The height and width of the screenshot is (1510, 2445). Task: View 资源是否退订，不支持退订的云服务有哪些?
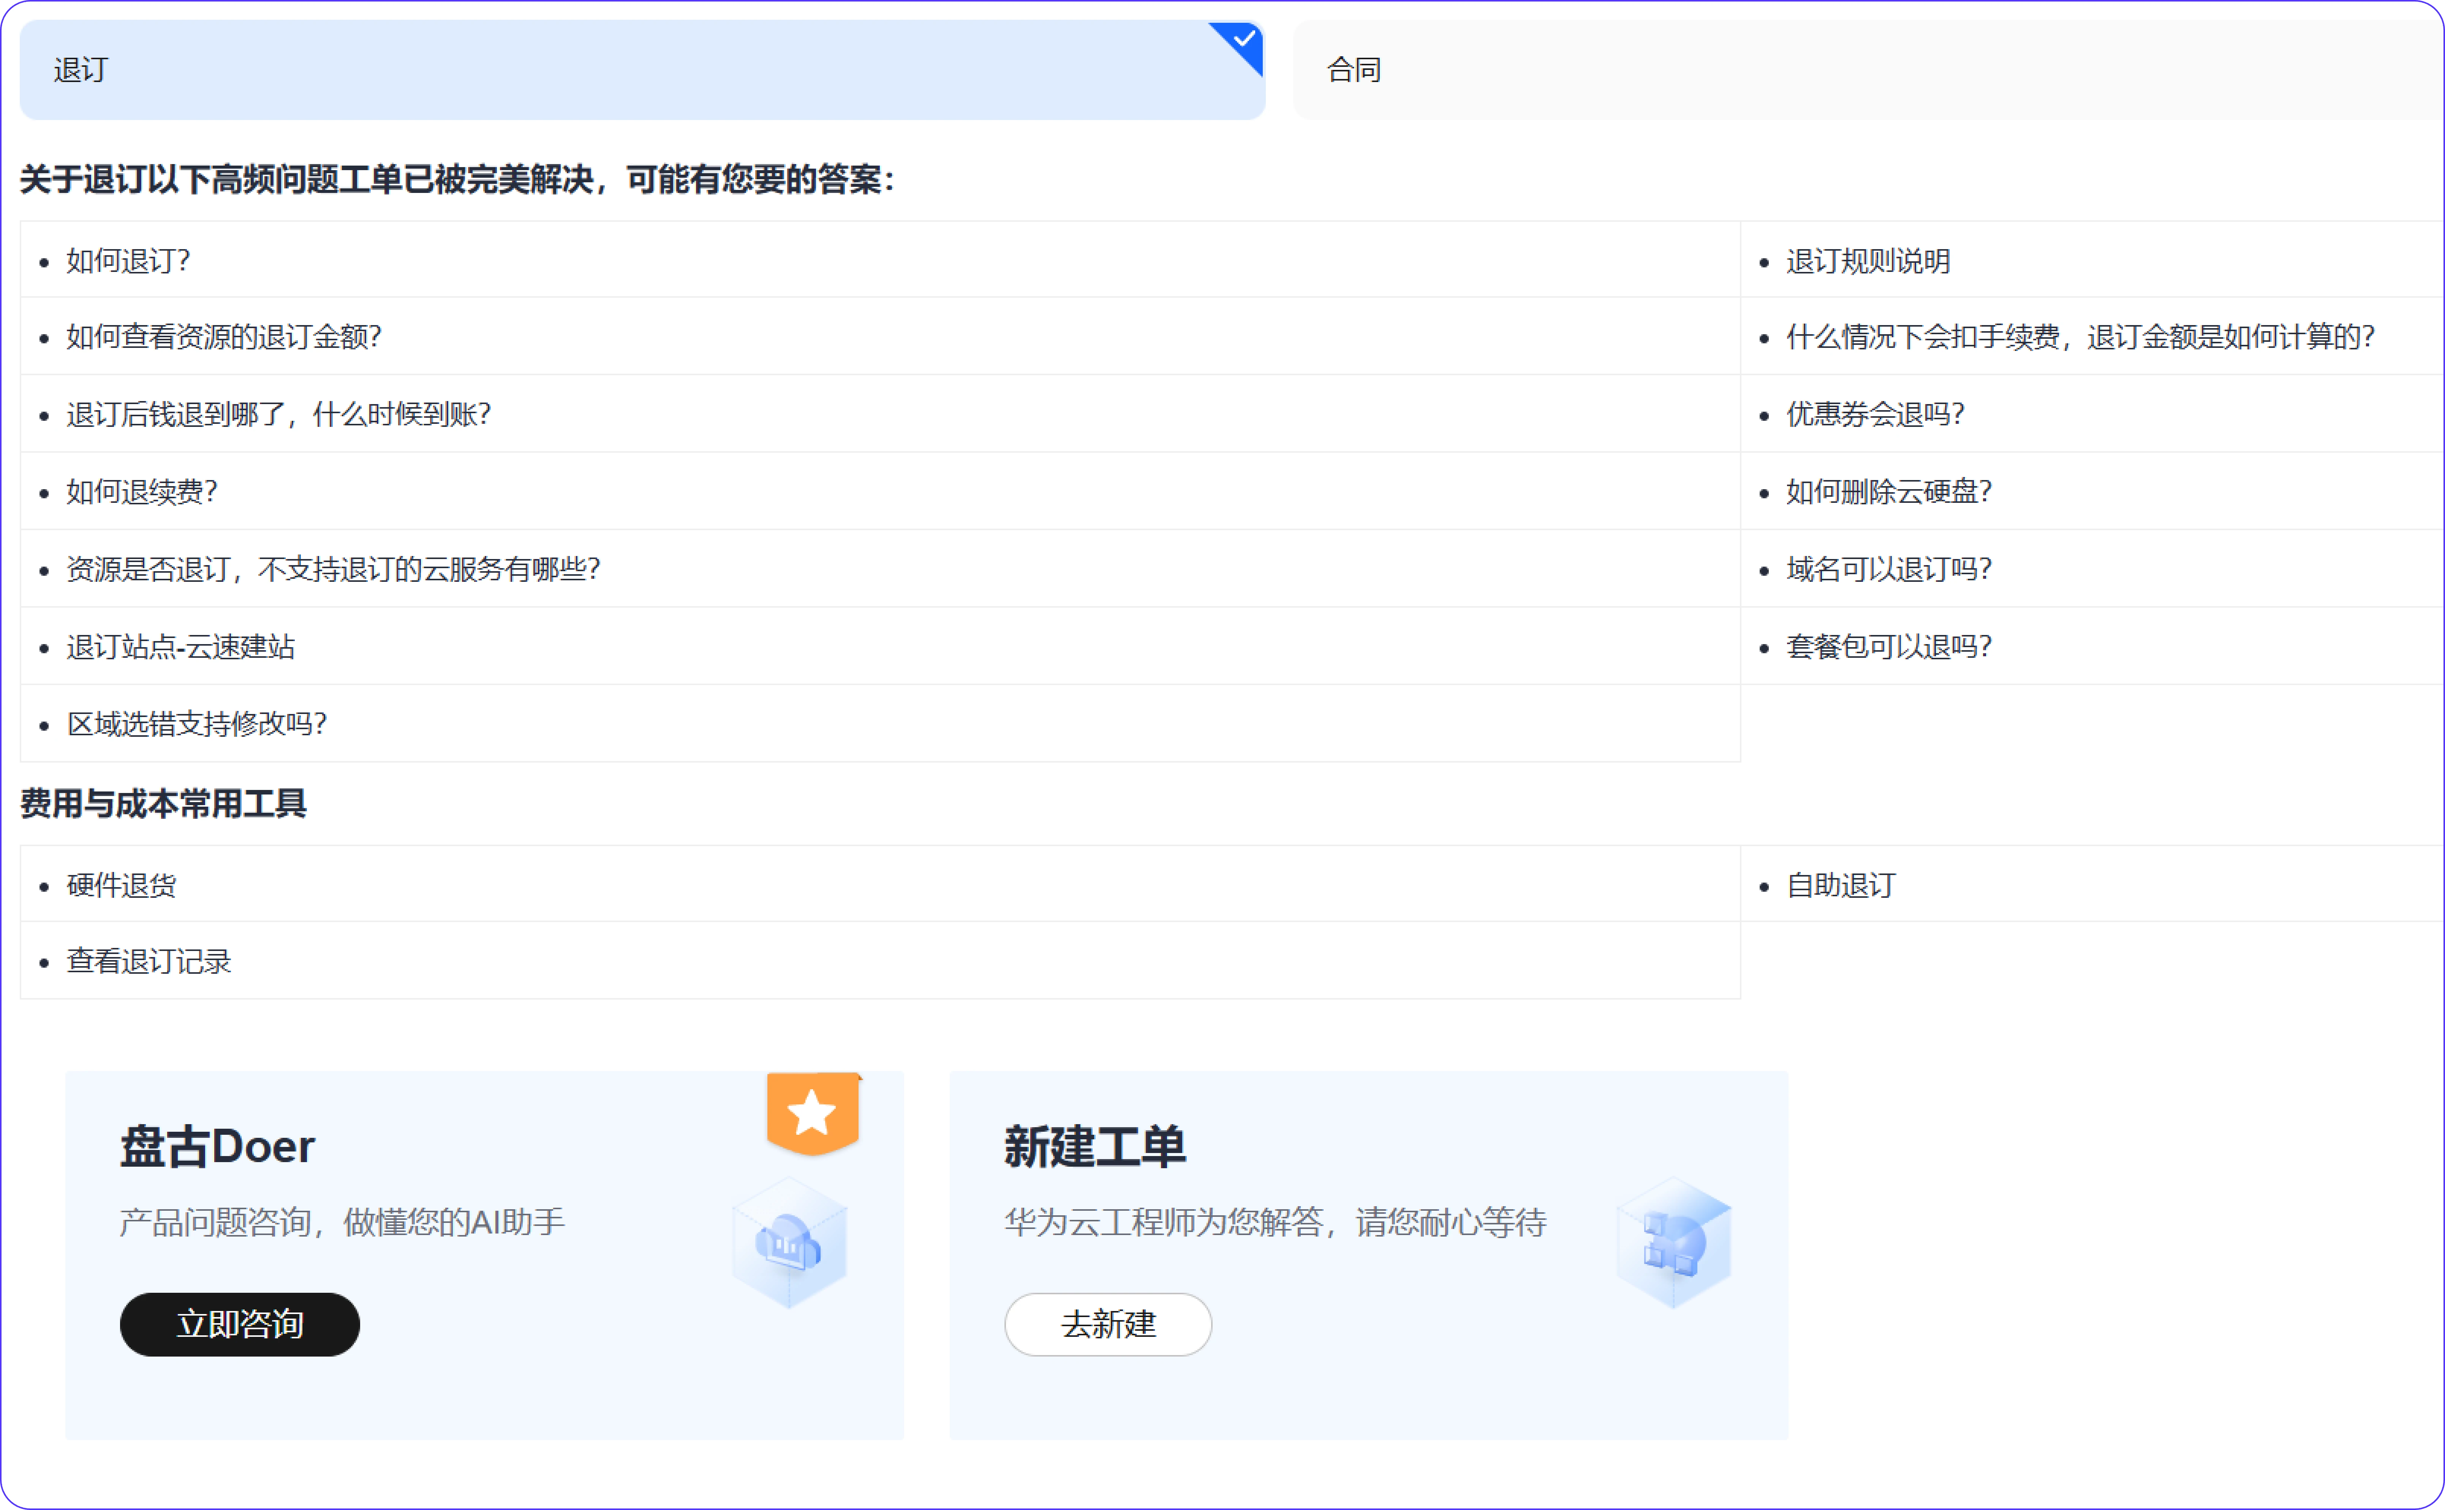point(334,569)
